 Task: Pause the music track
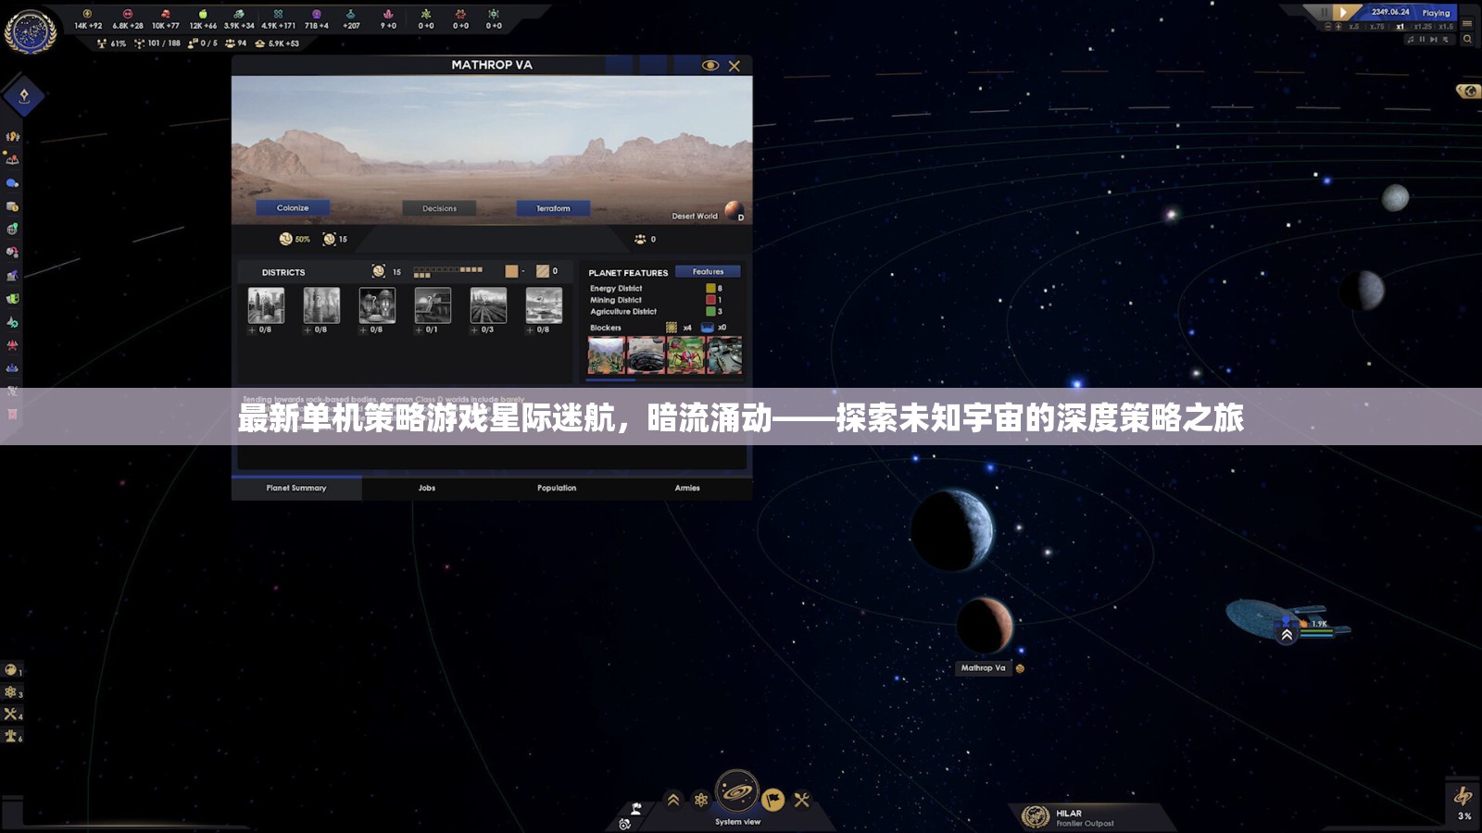[1422, 39]
